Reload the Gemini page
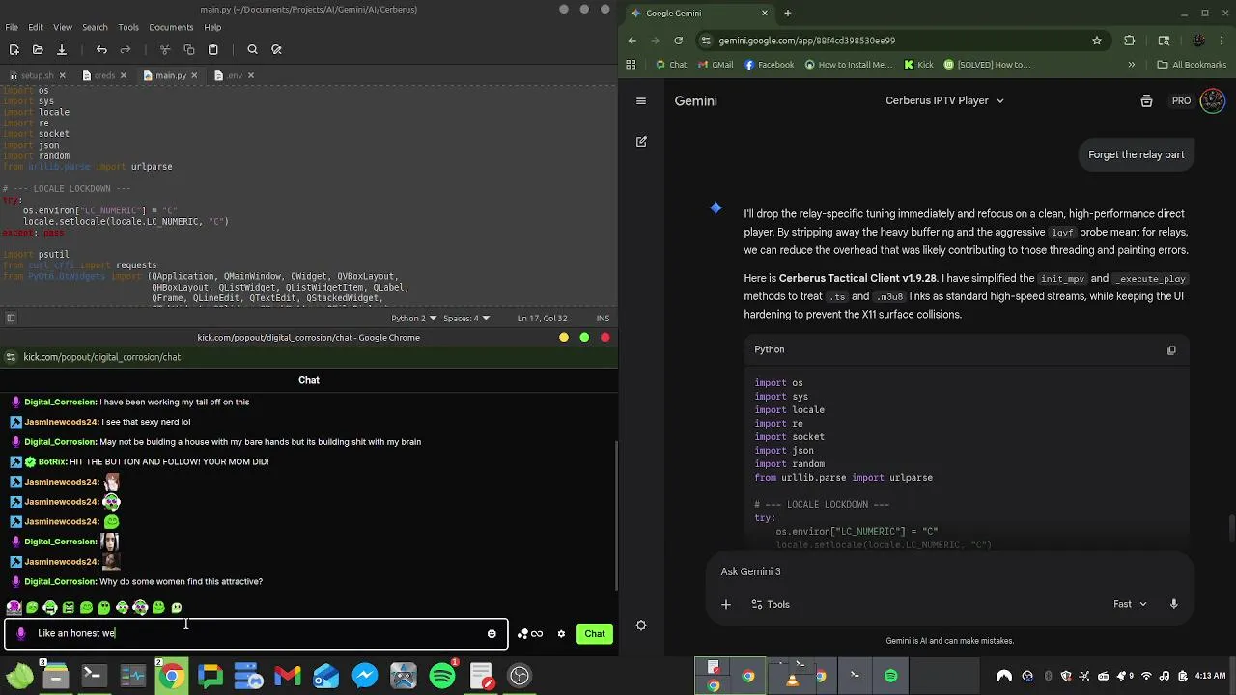This screenshot has width=1236, height=695. pos(679,41)
